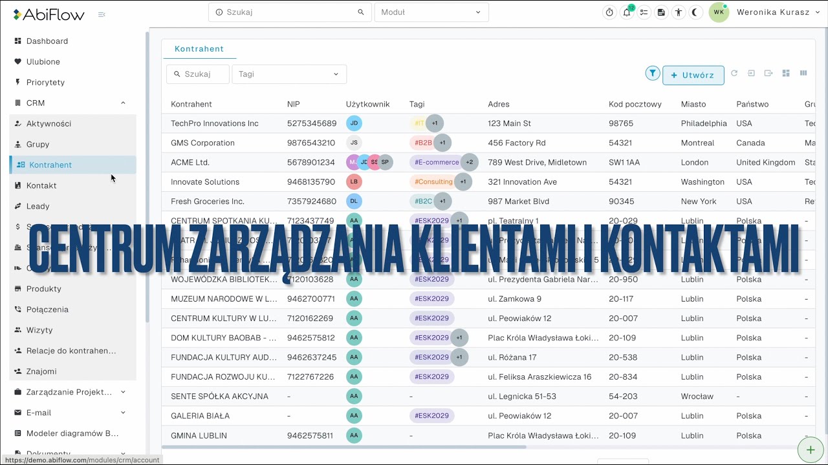Click the WK user avatar
This screenshot has width=828, height=465.
click(x=719, y=12)
